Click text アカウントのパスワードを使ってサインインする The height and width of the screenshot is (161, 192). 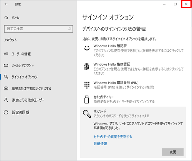[x=121, y=116]
